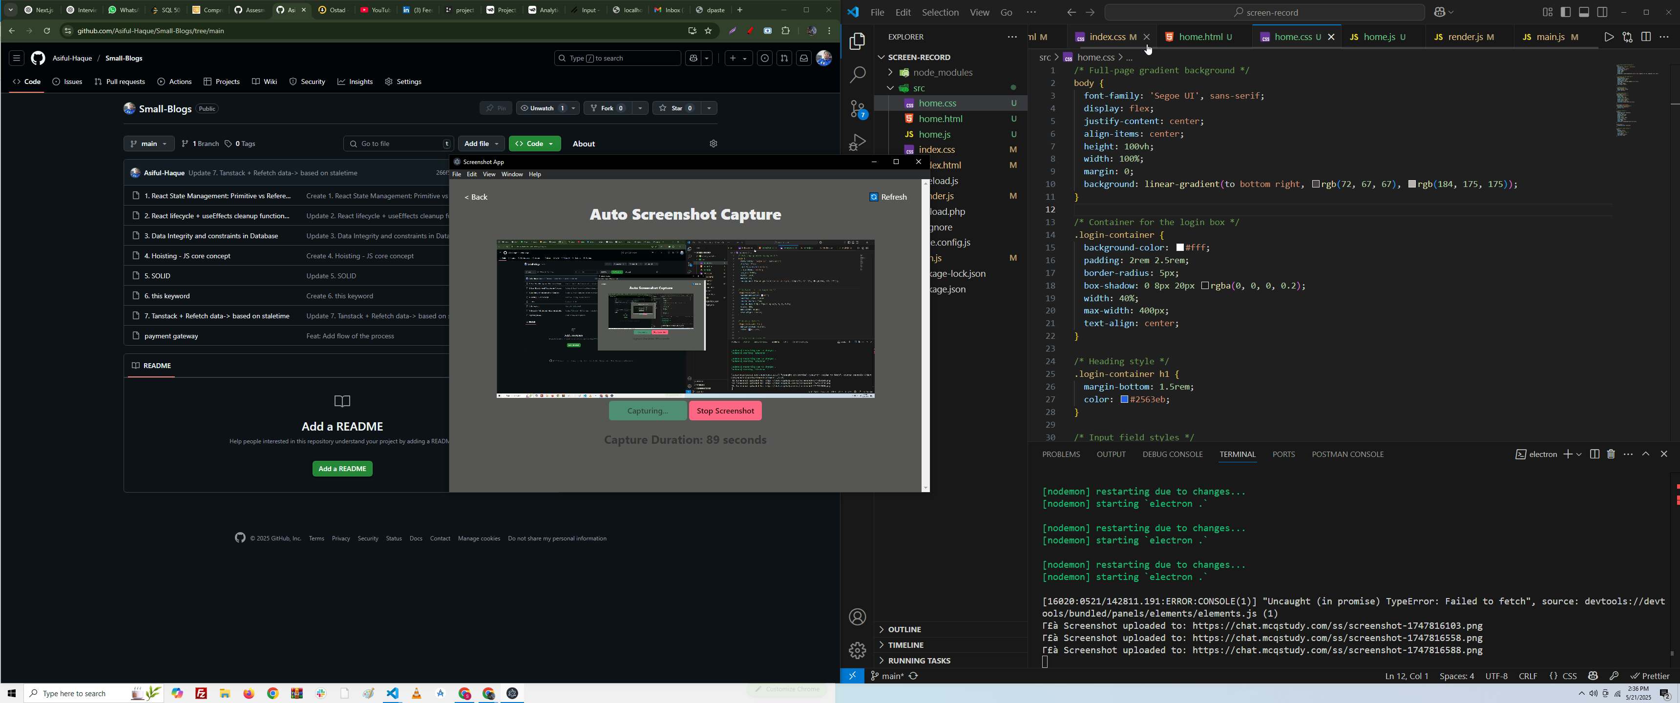Image resolution: width=1680 pixels, height=703 pixels.
Task: Click the #2563eb color swatch in home.css
Action: 1124,400
